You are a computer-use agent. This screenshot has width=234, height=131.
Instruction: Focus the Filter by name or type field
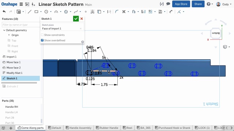(21, 25)
